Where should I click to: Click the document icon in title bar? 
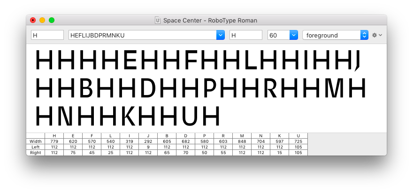(x=158, y=20)
